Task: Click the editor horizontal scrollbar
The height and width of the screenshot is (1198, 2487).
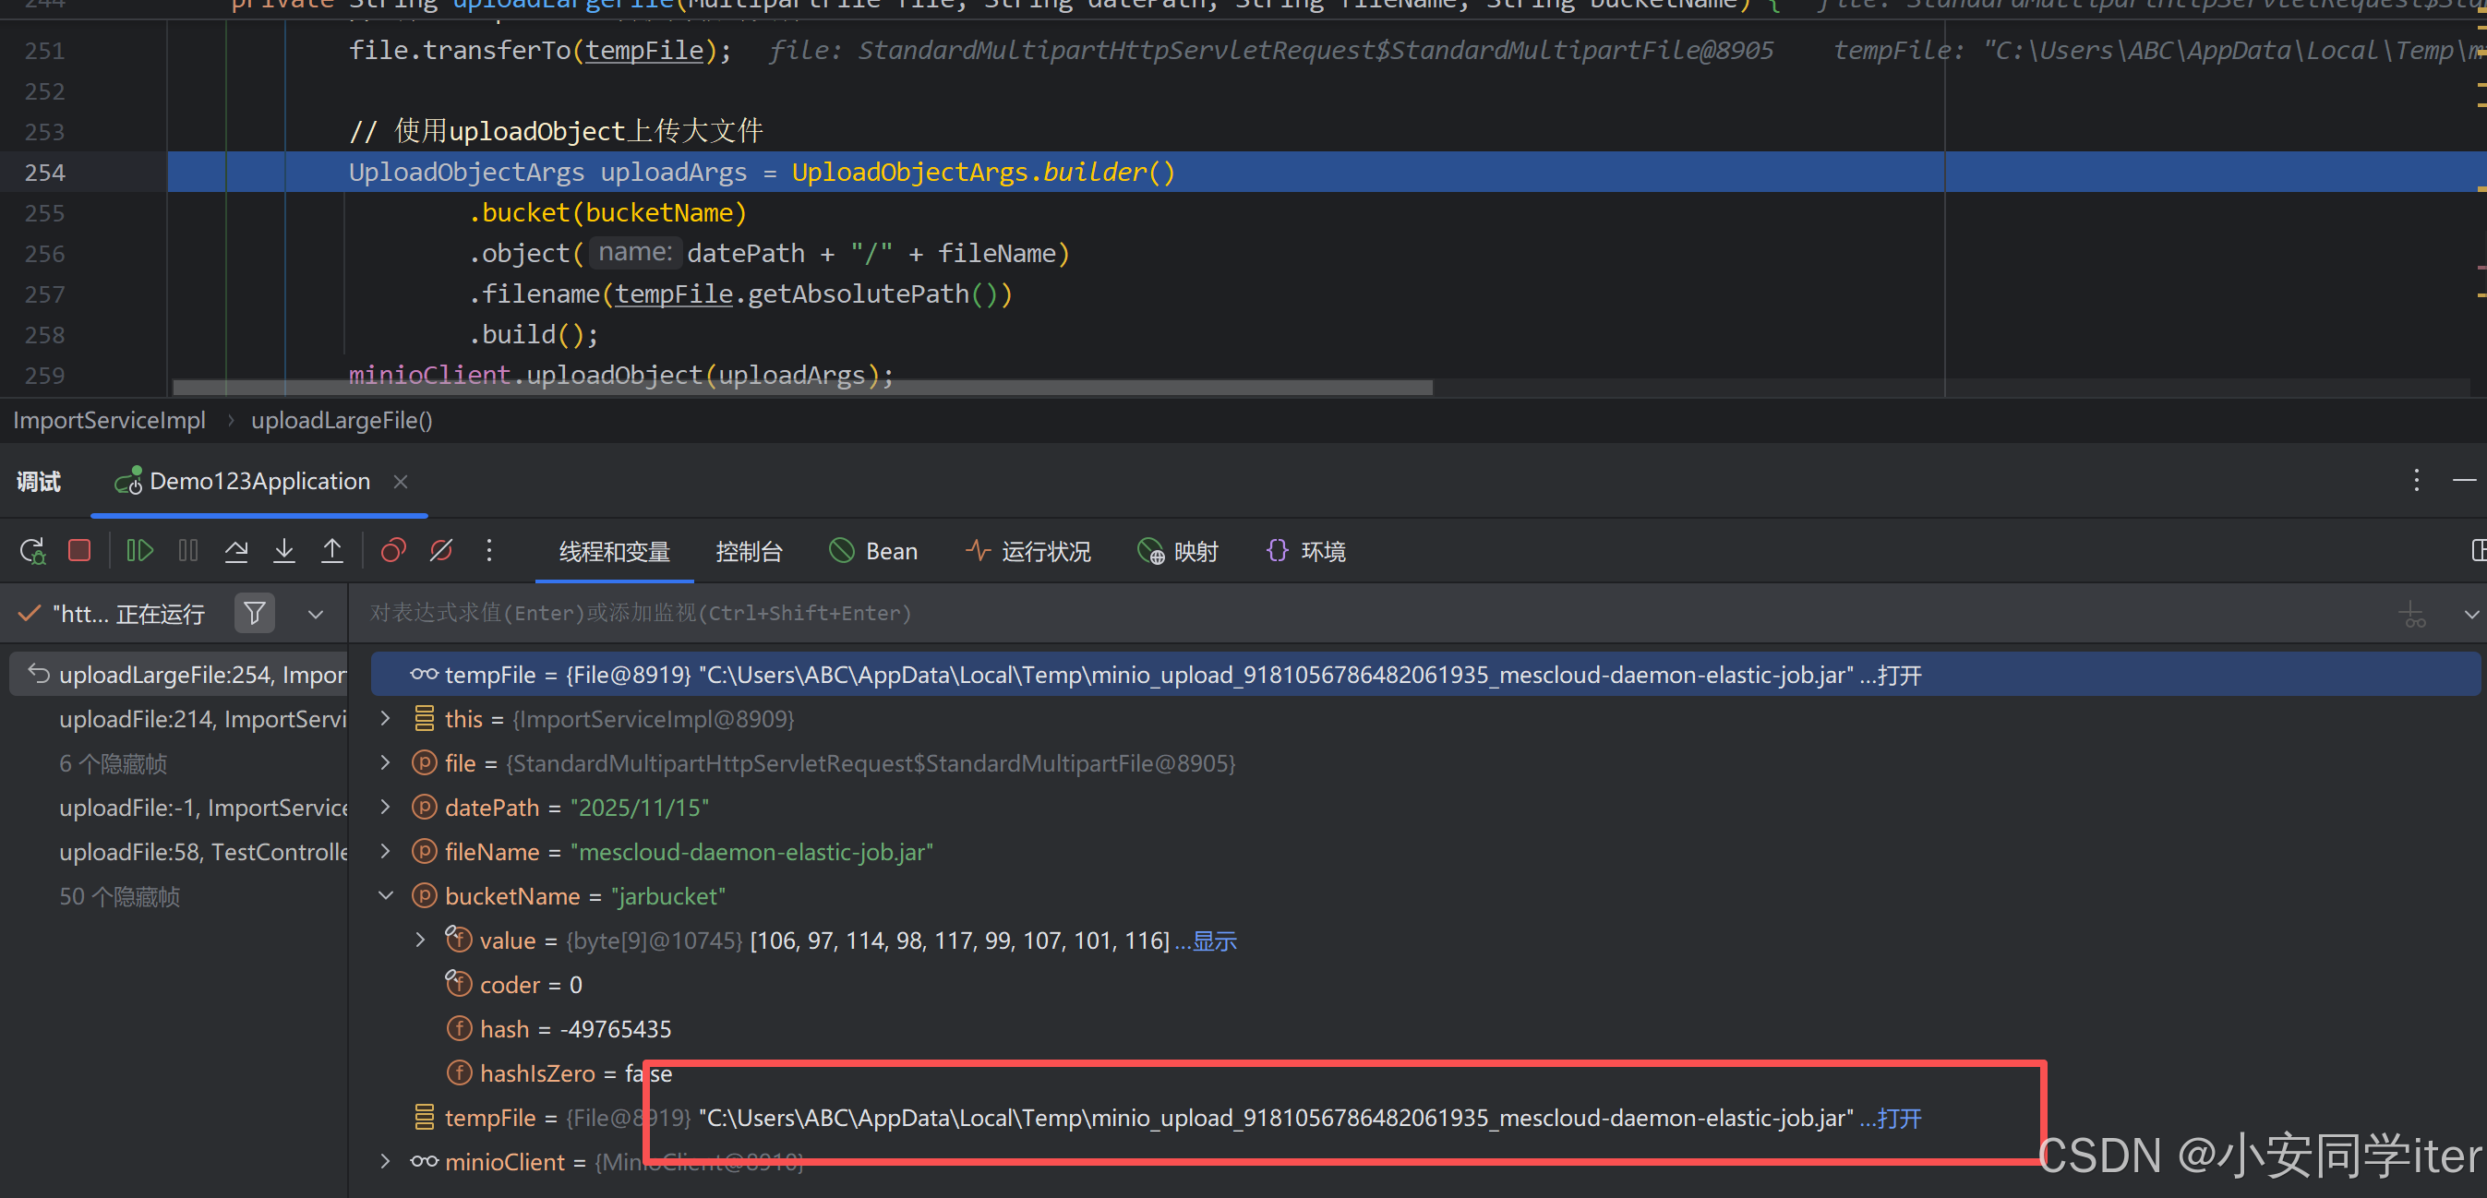Action: click(x=802, y=387)
